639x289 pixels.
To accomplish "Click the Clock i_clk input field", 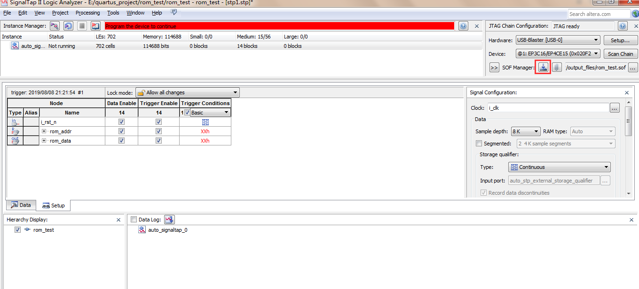I will pyautogui.click(x=547, y=108).
